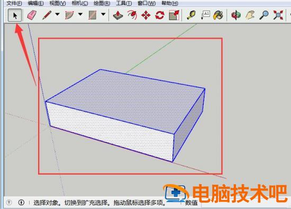Expand the Rectangle shapes dropdown arrow
Viewport: 291px width, 209px height.
pos(103,14)
